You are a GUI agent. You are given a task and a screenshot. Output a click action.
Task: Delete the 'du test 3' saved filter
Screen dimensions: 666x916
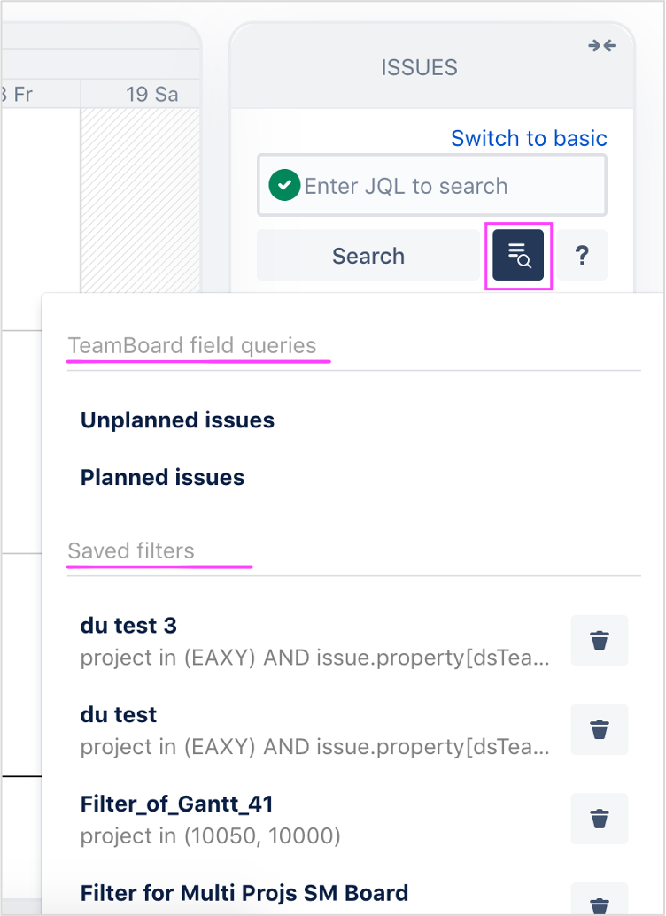(x=600, y=640)
